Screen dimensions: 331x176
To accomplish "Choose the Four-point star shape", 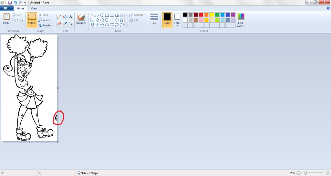I will (x=97, y=25).
